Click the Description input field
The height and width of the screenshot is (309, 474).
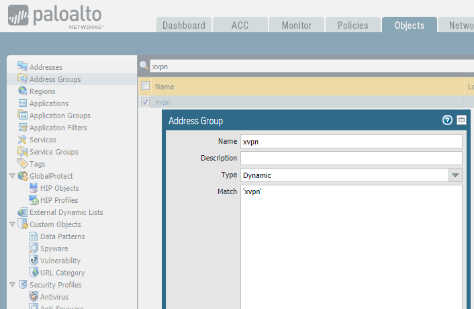click(351, 158)
